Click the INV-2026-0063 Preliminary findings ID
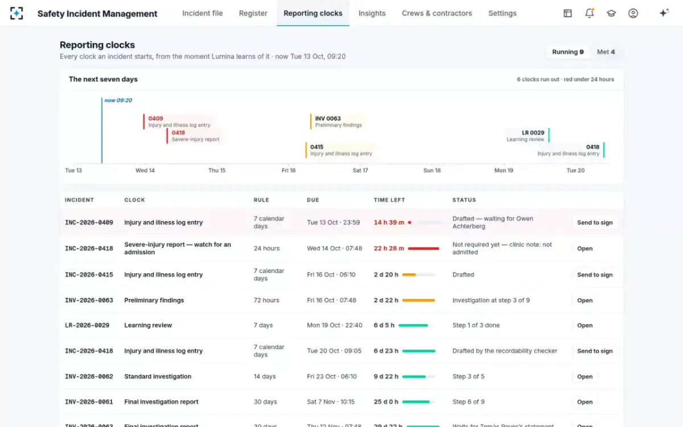The width and height of the screenshot is (683, 427). (x=89, y=301)
